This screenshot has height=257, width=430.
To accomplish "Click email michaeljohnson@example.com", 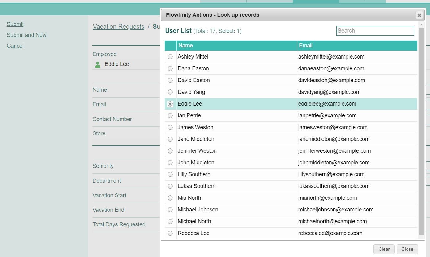I will pos(336,210).
